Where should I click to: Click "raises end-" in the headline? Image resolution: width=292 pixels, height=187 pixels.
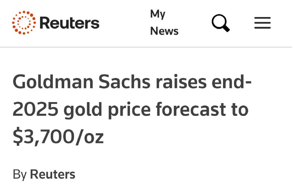tap(204, 82)
